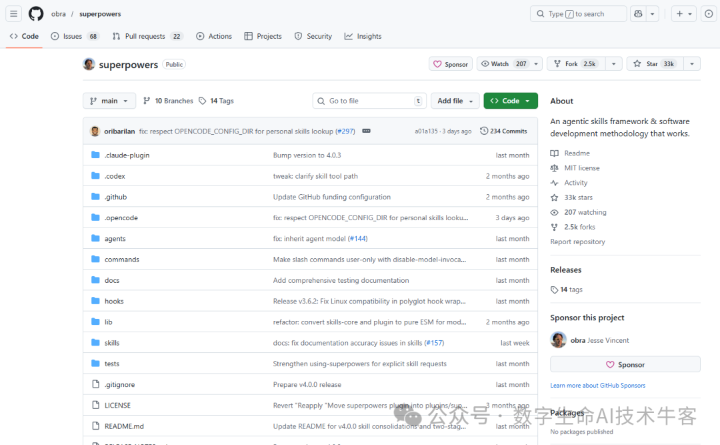Click the obra owner link in the breadcrumb
This screenshot has width=720, height=445.
[x=58, y=14]
